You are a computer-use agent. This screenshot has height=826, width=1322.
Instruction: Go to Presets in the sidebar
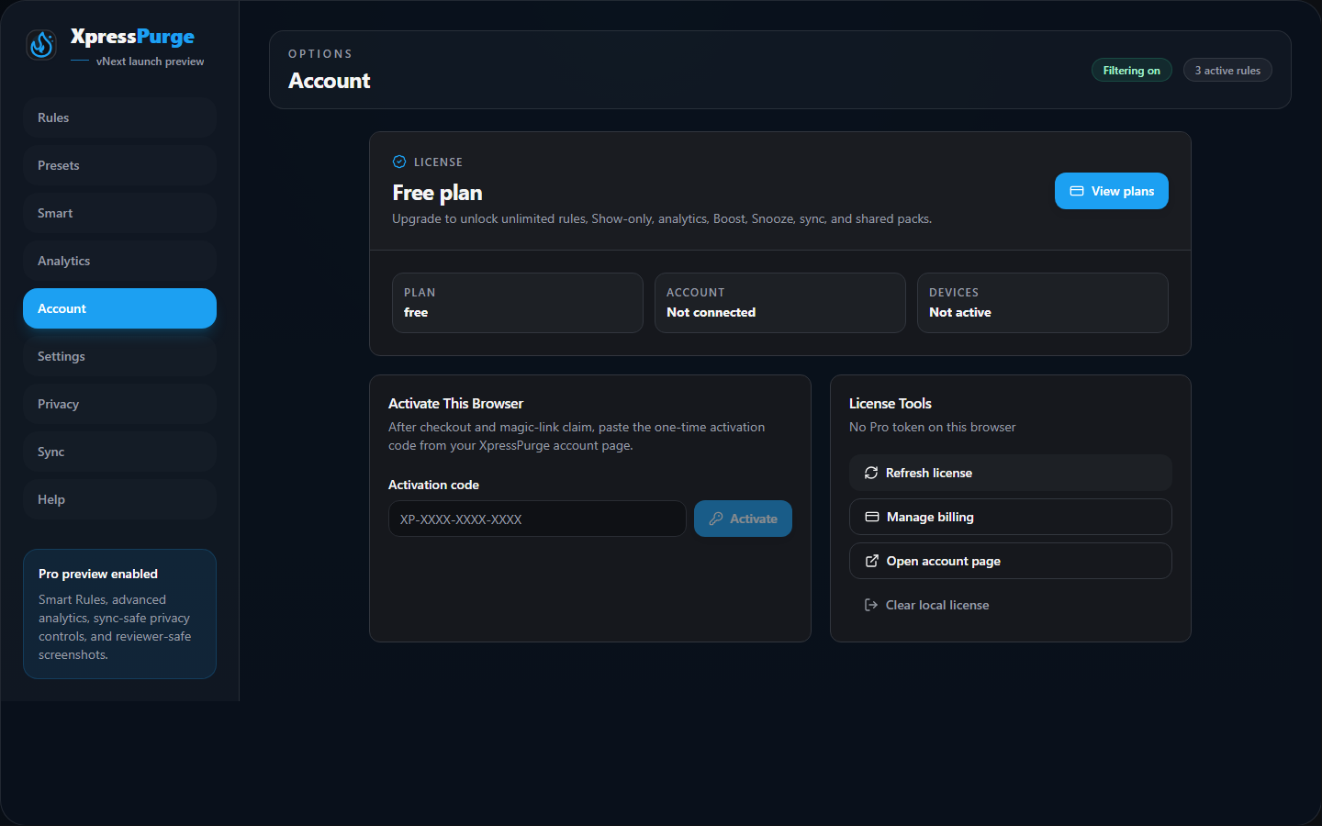119,165
